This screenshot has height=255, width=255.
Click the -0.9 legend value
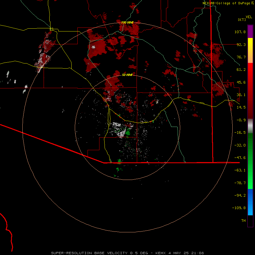[241, 120]
